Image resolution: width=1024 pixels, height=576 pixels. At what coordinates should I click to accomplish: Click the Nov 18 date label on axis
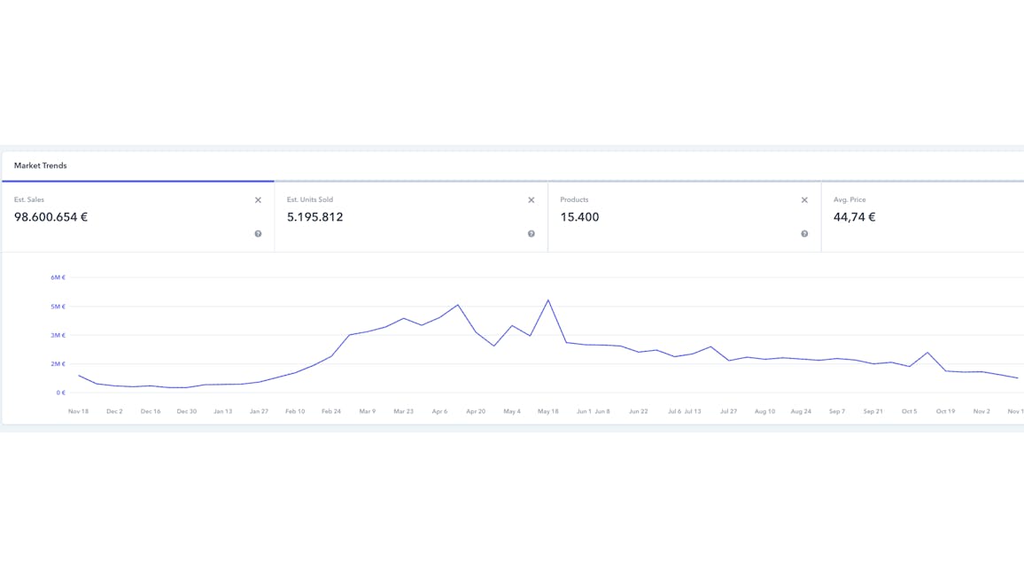(x=78, y=411)
